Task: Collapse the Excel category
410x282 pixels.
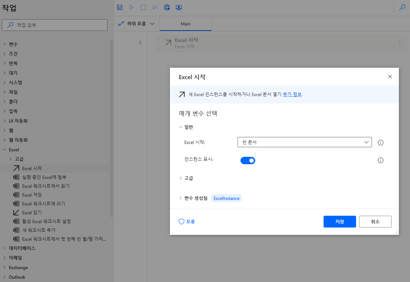Action: (x=4, y=149)
